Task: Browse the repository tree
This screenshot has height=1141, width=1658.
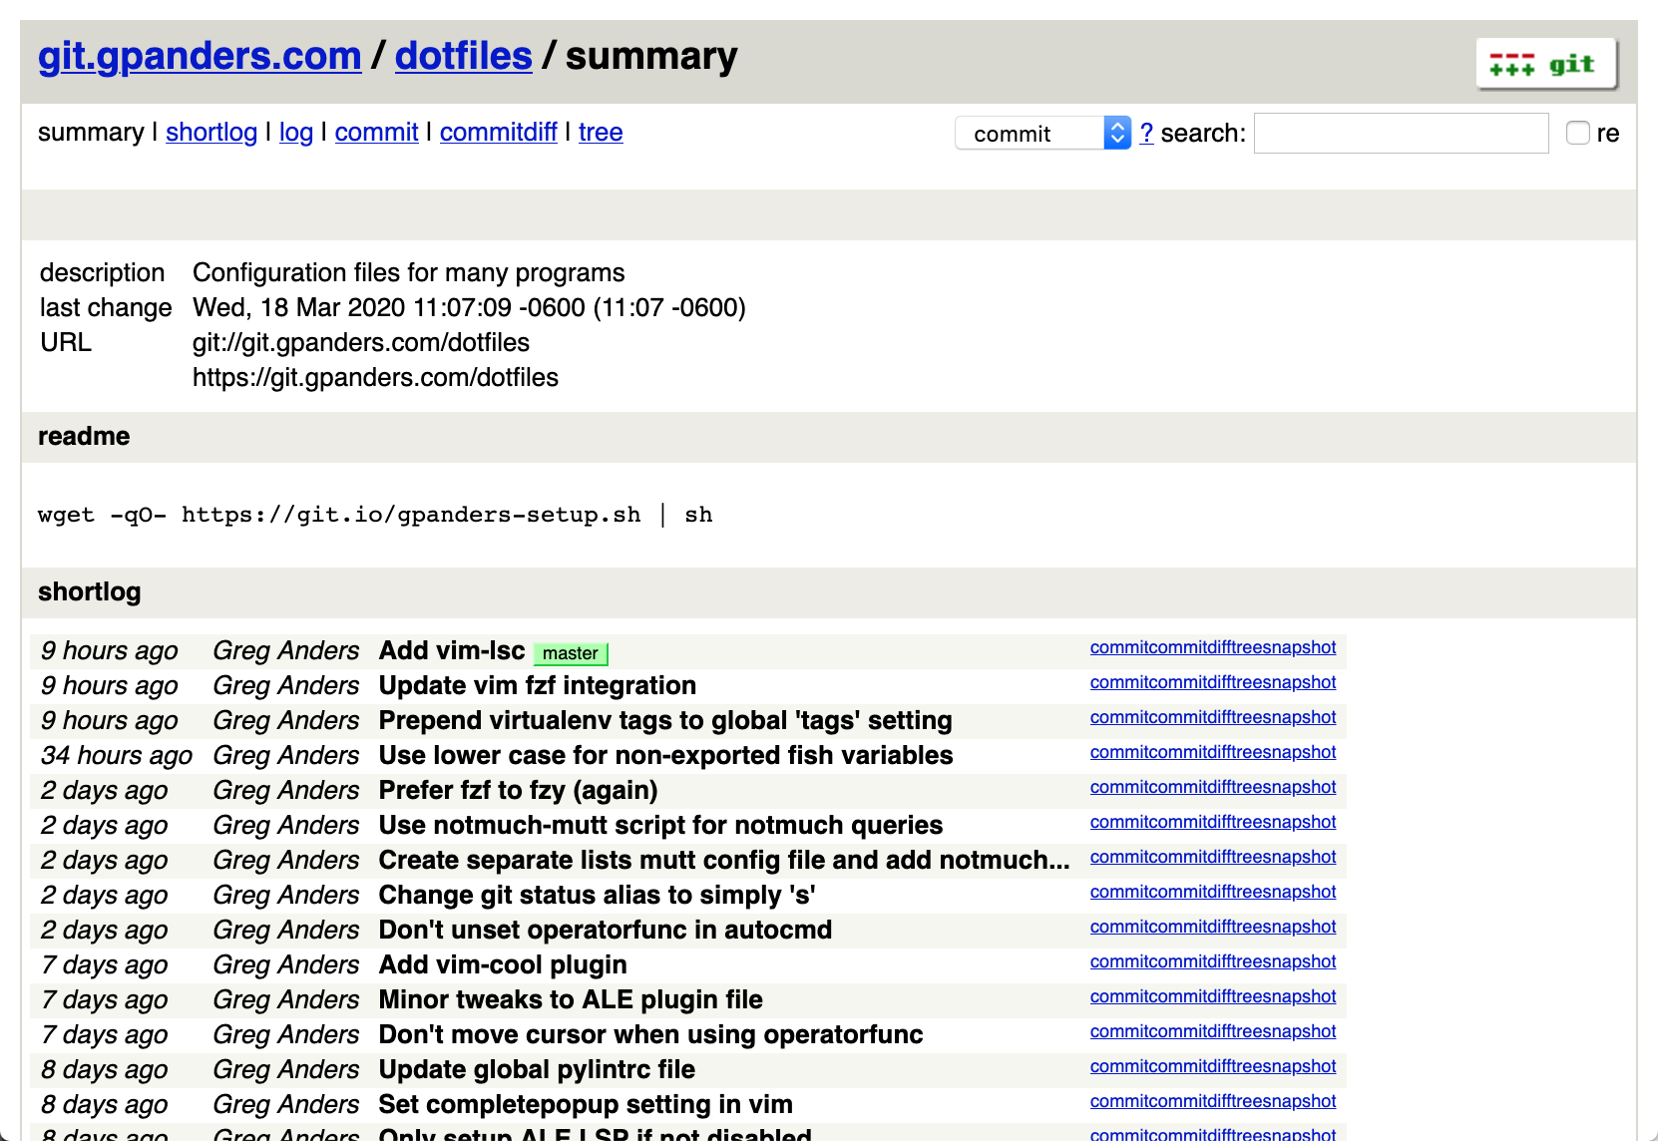Action: pos(601,132)
